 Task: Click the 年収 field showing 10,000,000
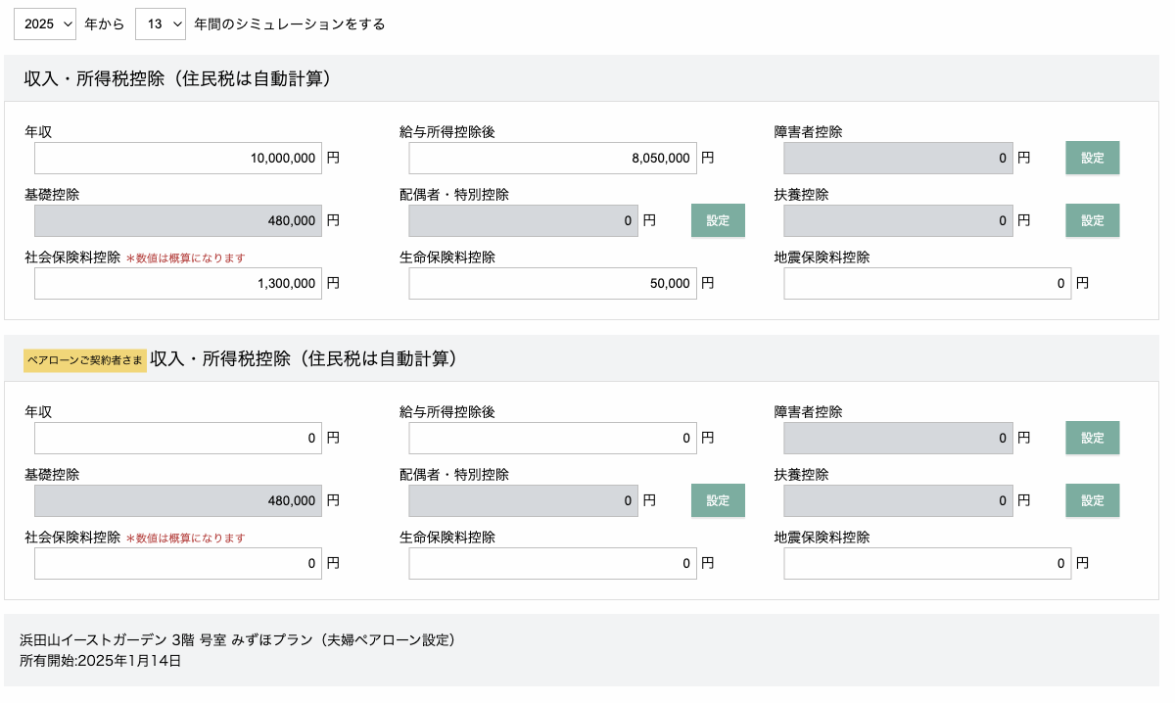pos(178,158)
